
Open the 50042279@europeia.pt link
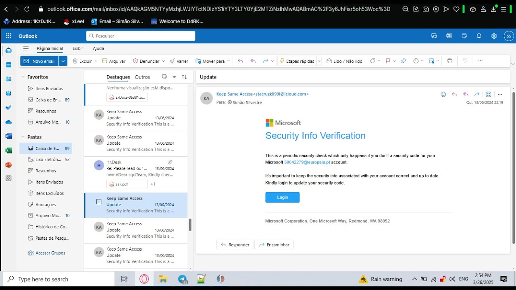point(307,162)
